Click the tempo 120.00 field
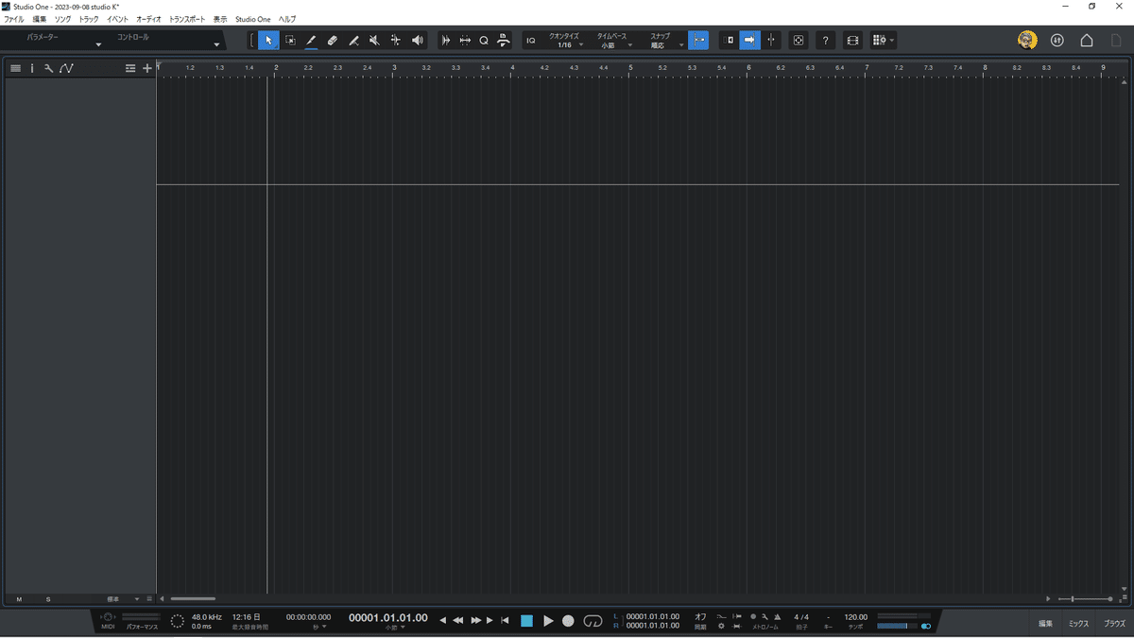 click(855, 617)
